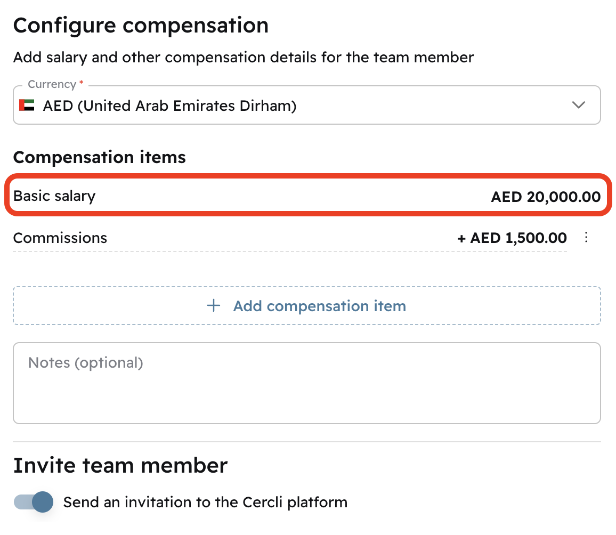616x535 pixels.
Task: Select the AED (United Arab Emirates Dirham) text
Action: click(169, 106)
